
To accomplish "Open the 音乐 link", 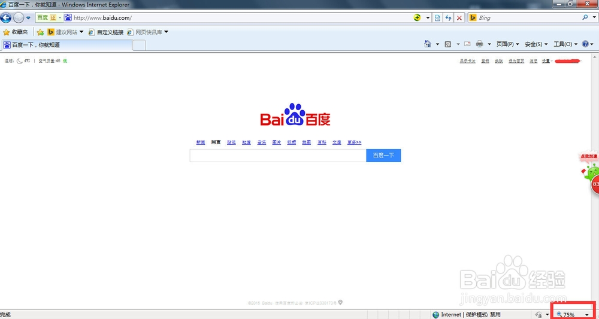I will pyautogui.click(x=261, y=142).
